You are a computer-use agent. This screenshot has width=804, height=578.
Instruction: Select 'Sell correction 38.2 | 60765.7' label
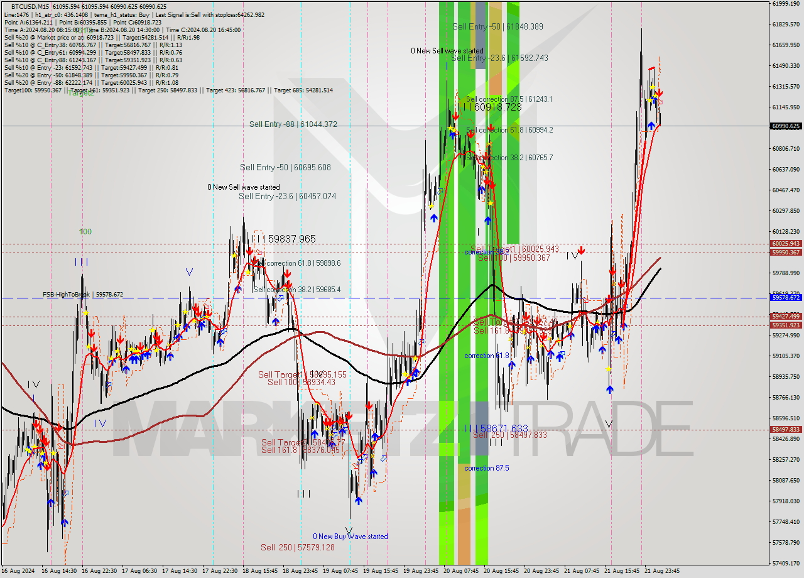click(x=509, y=158)
